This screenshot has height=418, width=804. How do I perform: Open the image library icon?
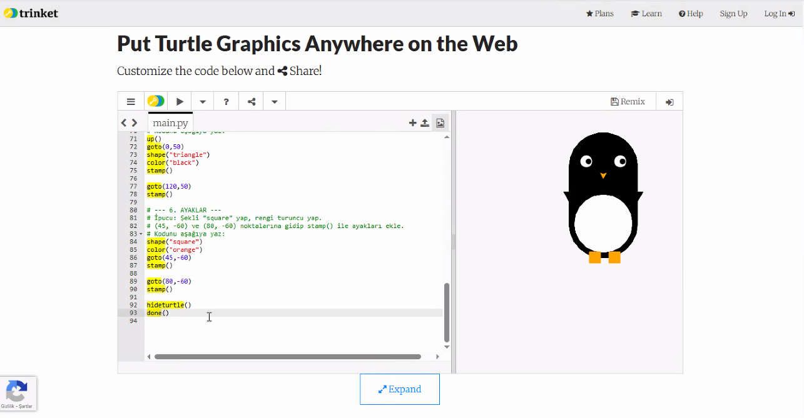click(440, 123)
